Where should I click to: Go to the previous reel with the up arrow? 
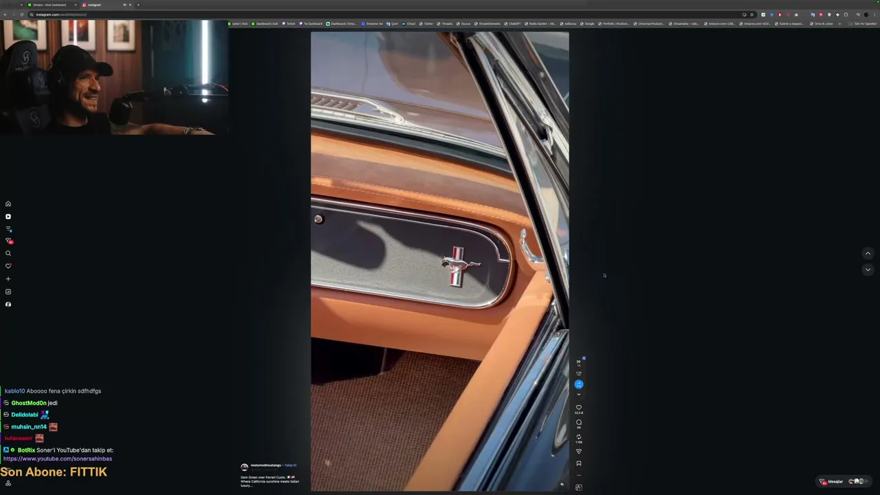pyautogui.click(x=868, y=254)
